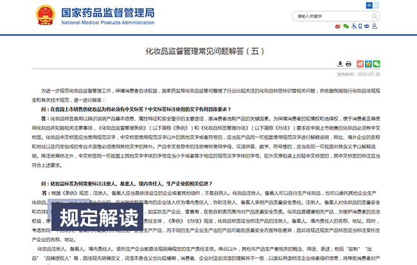Click the national emblem logo
The height and width of the screenshot is (265, 417).
pos(46,15)
